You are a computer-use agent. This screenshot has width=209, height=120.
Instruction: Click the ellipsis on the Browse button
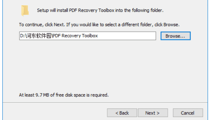[183, 37]
